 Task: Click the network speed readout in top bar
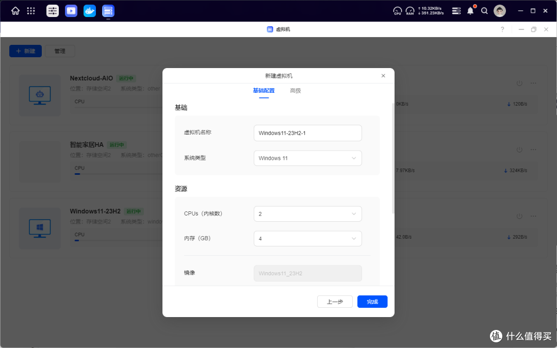431,11
